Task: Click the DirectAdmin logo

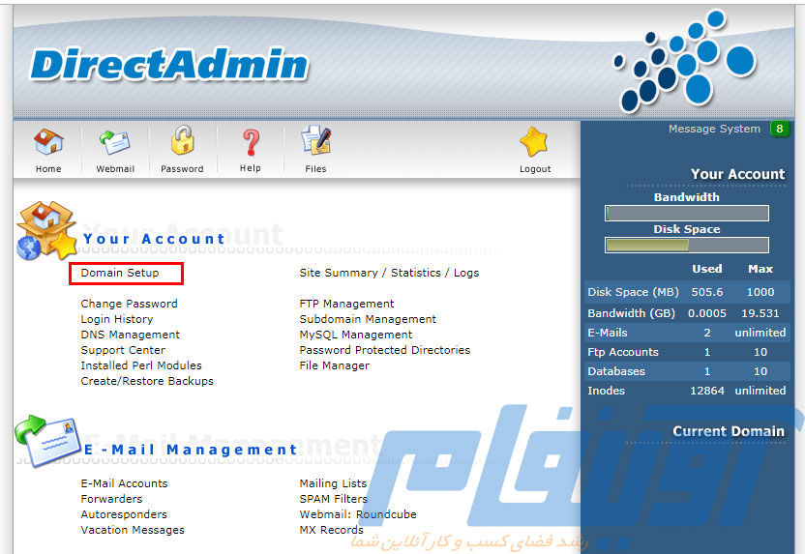Action: [169, 65]
